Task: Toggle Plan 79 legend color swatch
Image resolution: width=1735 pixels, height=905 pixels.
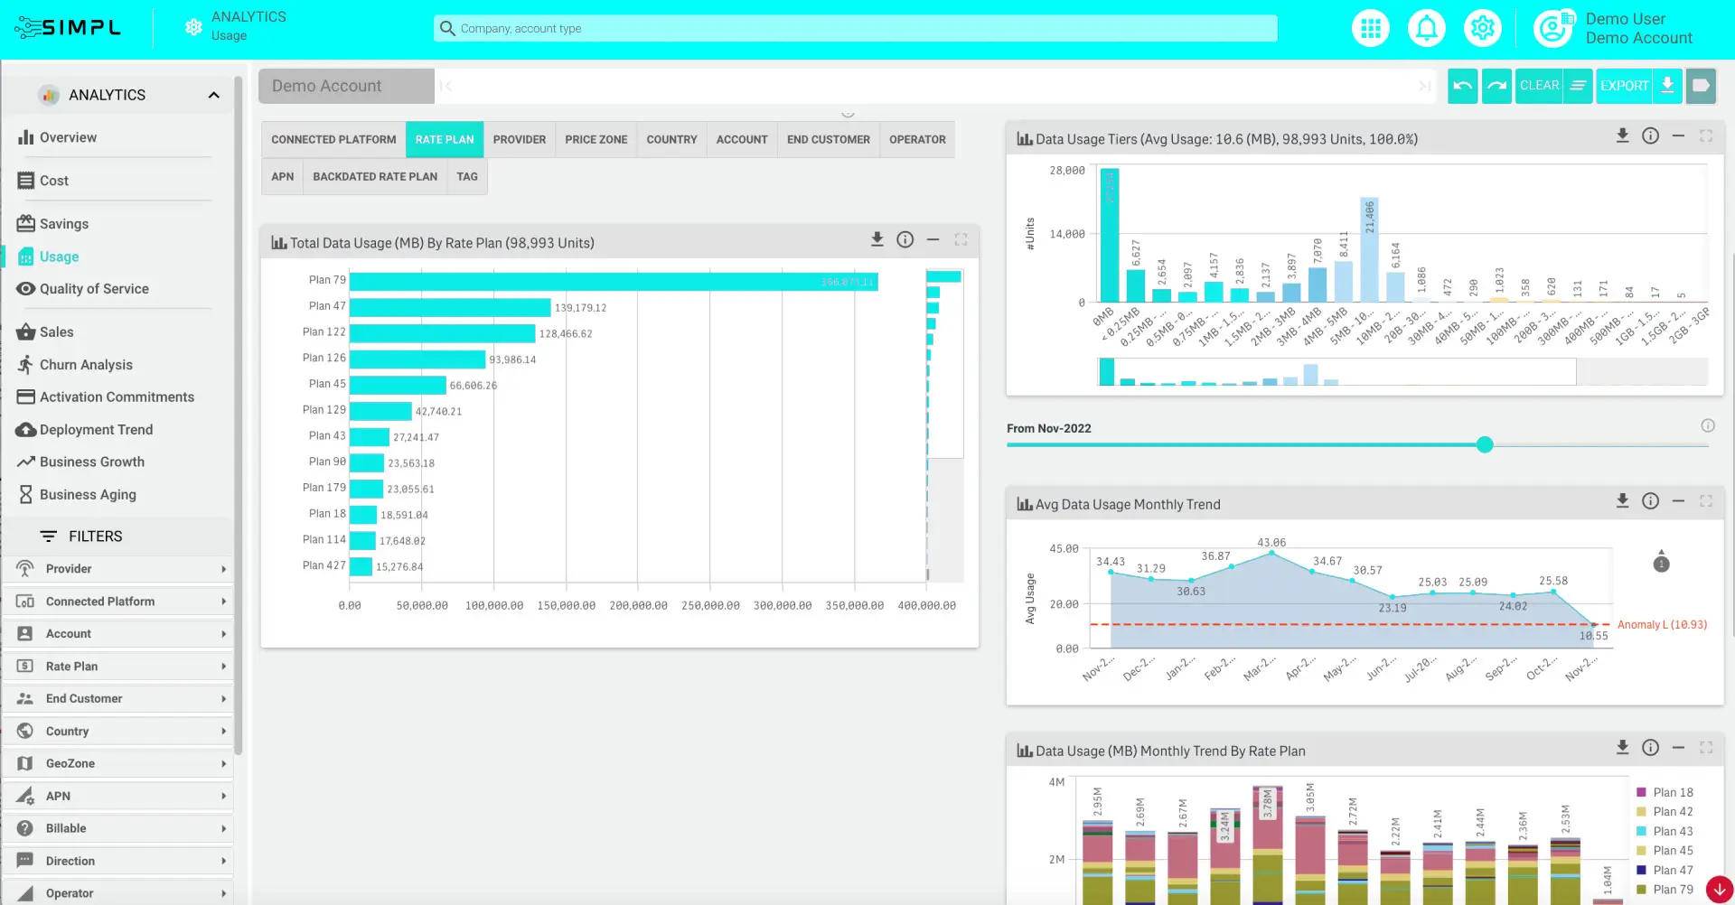Action: 1641,890
